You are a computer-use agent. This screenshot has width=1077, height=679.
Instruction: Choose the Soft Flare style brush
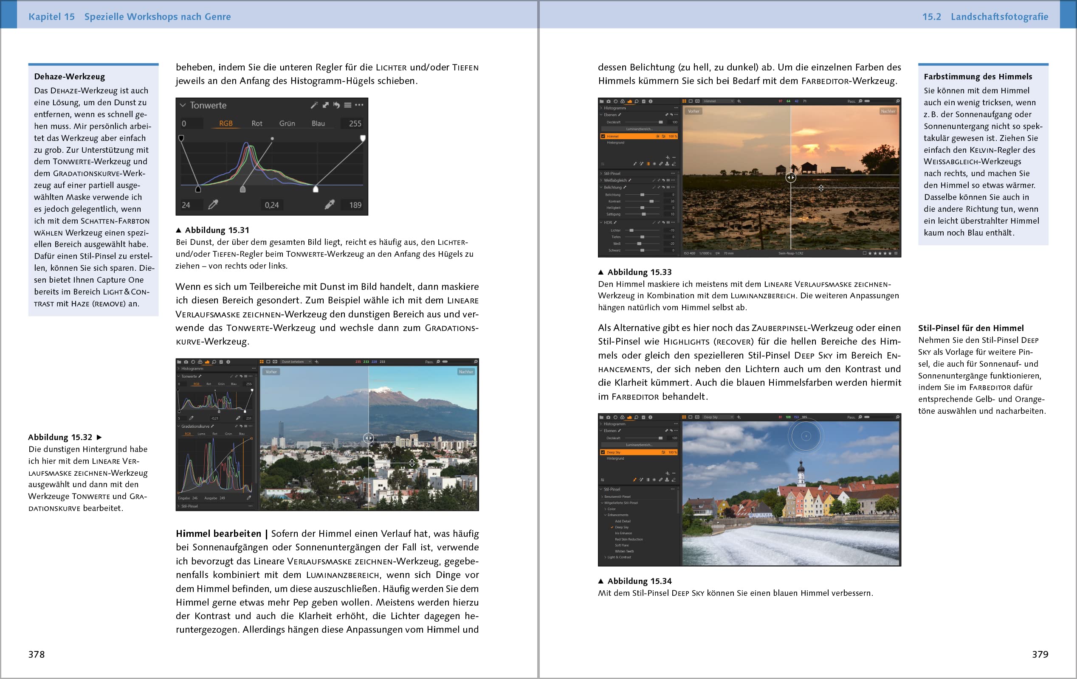622,545
